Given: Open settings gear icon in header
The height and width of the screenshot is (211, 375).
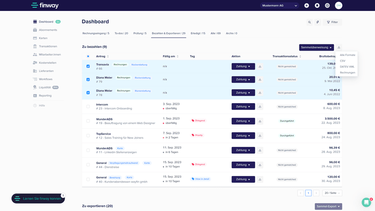Looking at the screenshot, I should coord(327,6).
